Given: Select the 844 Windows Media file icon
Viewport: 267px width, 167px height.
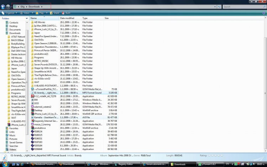Looking at the screenshot, I should pyautogui.click(x=32, y=100).
